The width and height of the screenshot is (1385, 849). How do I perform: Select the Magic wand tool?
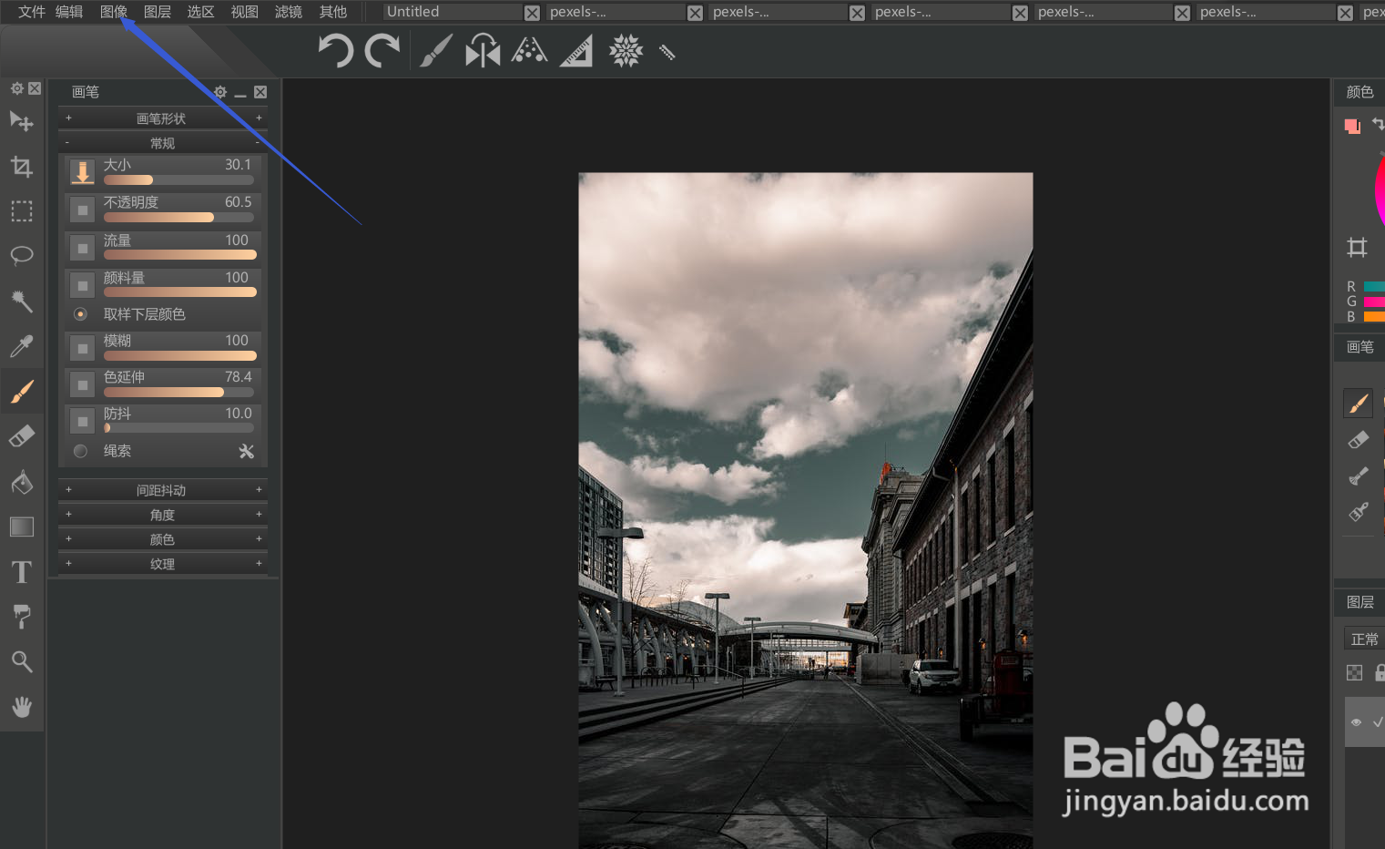[x=22, y=301]
